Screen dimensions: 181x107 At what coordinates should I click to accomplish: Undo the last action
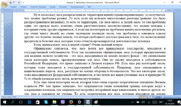(14, 2)
